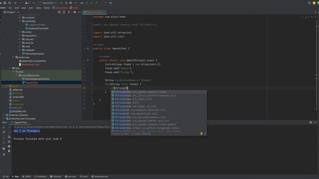Image resolution: width=319 pixels, height=179 pixels.
Task: Click the Build project hammer icon
Action: [34, 3]
